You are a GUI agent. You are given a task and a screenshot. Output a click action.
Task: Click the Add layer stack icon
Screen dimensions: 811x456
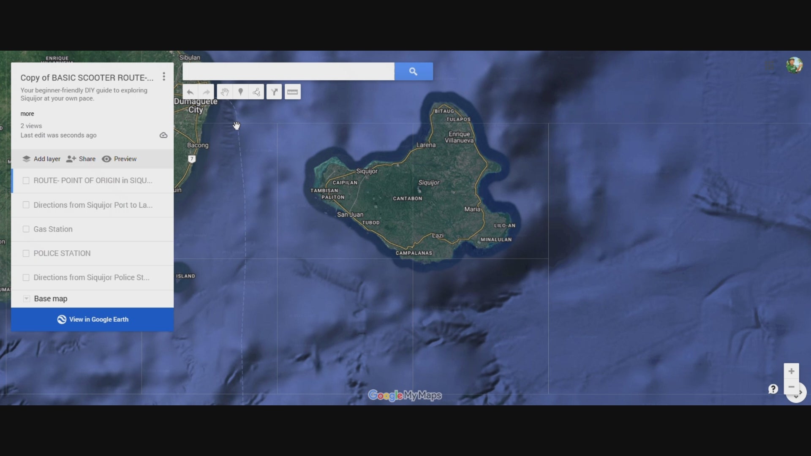(x=26, y=159)
